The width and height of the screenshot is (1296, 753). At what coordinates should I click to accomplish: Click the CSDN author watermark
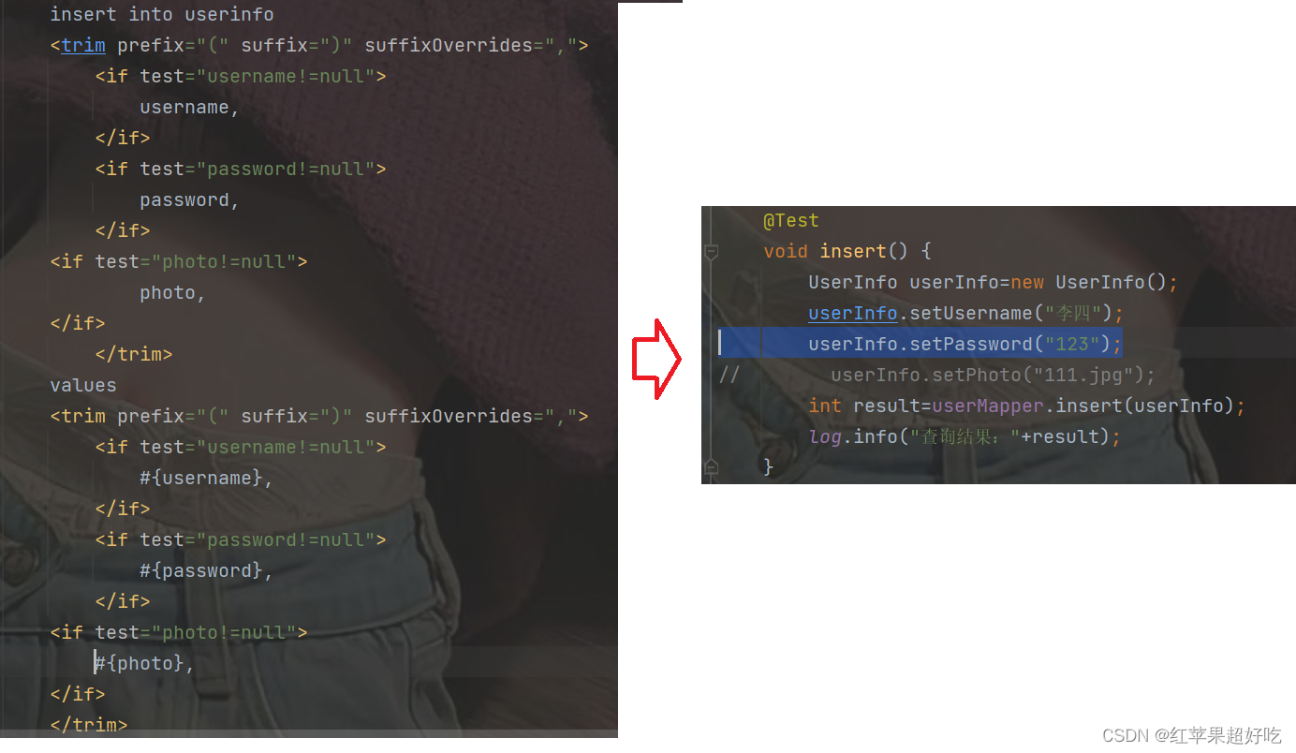tap(1192, 735)
